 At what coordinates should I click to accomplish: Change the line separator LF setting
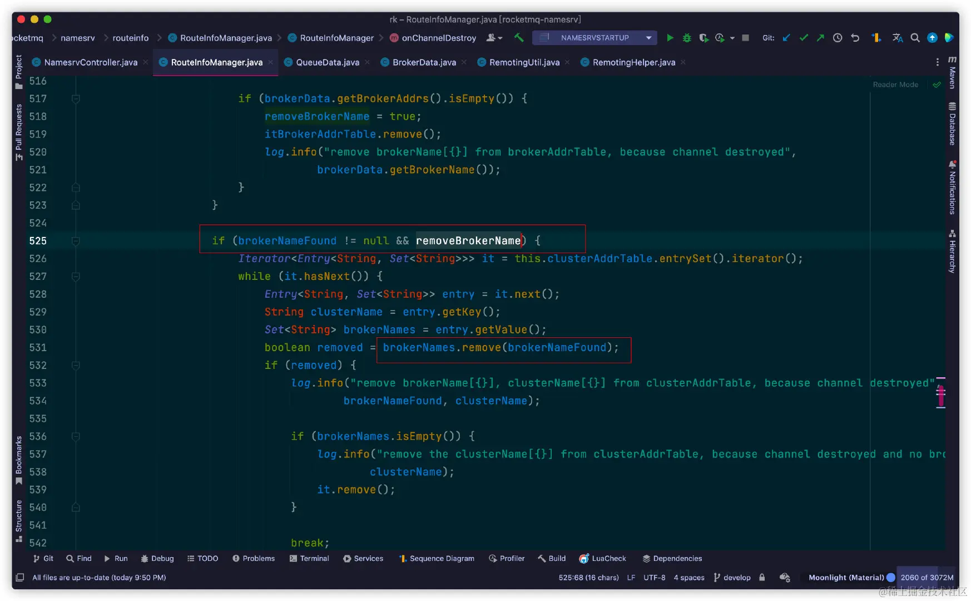pos(631,578)
